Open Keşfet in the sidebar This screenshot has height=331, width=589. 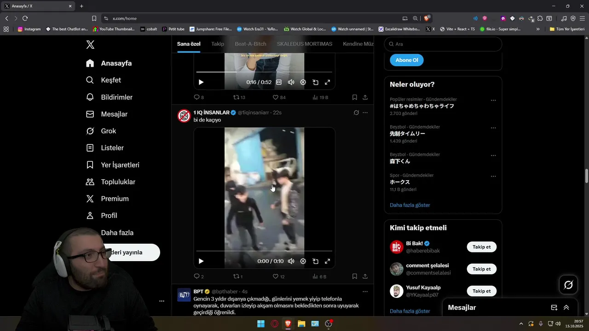click(104, 80)
